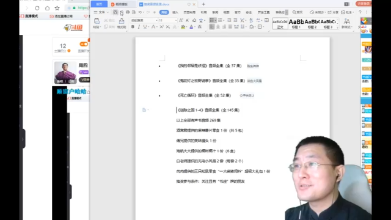Click the Cut scissors icon
The width and height of the screenshot is (391, 220).
click(106, 20)
